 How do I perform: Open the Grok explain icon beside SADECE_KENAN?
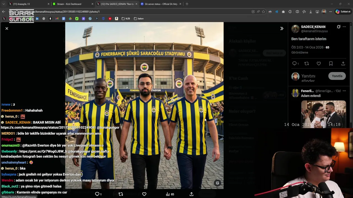click(339, 27)
